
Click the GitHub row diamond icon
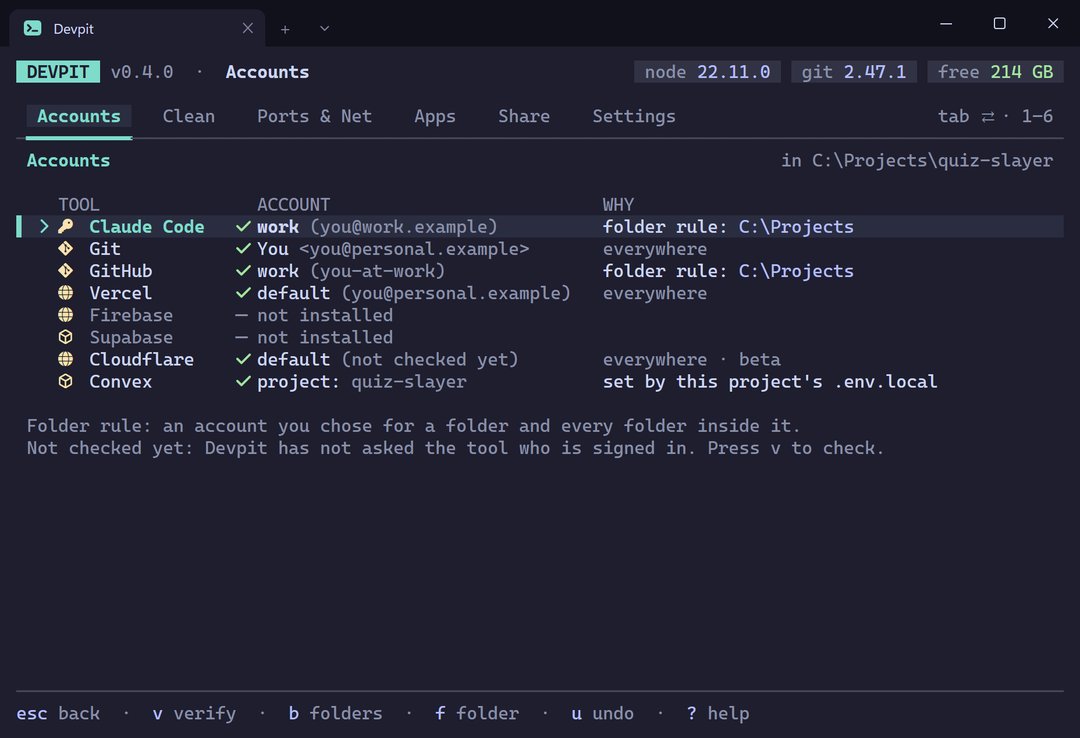point(66,271)
